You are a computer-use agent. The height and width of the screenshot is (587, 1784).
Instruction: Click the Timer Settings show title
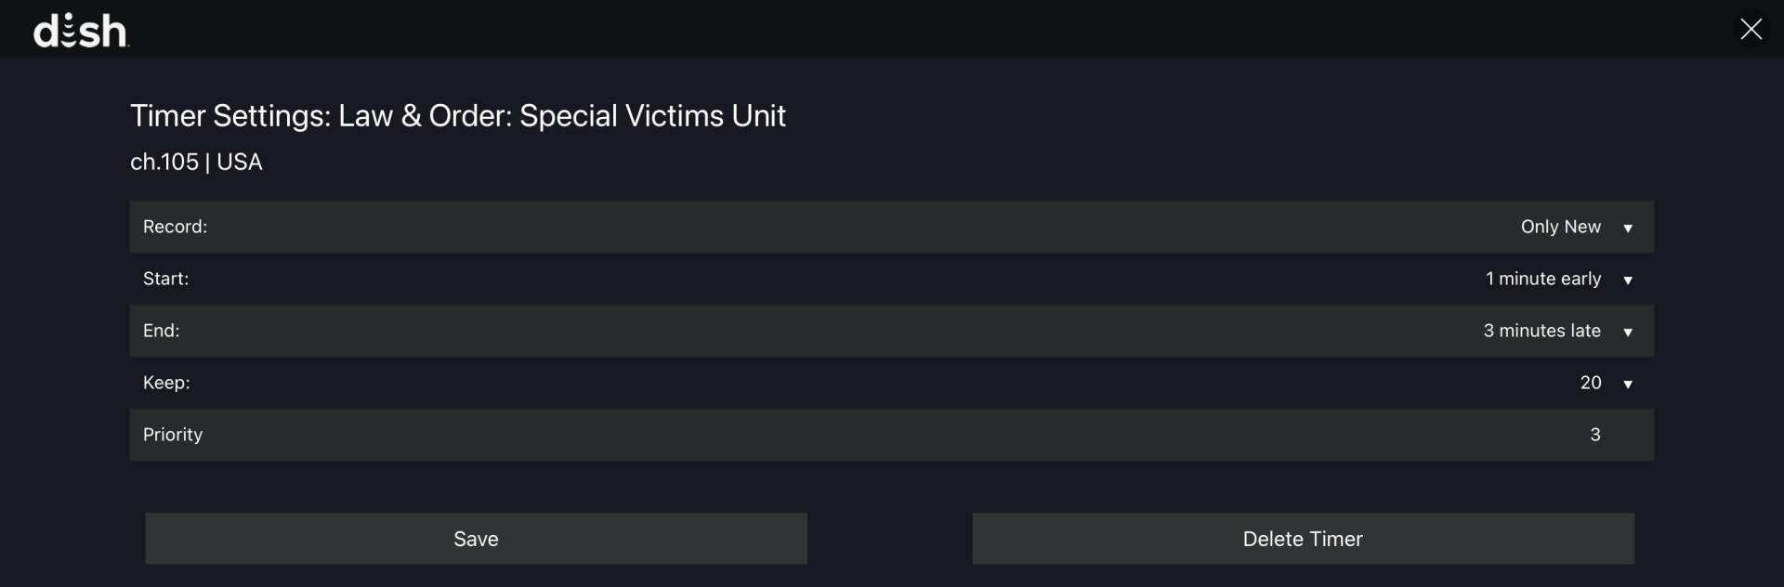[x=457, y=116]
